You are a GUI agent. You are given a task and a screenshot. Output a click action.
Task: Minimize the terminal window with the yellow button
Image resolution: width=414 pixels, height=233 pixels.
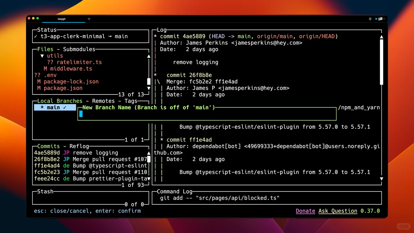click(x=33, y=18)
